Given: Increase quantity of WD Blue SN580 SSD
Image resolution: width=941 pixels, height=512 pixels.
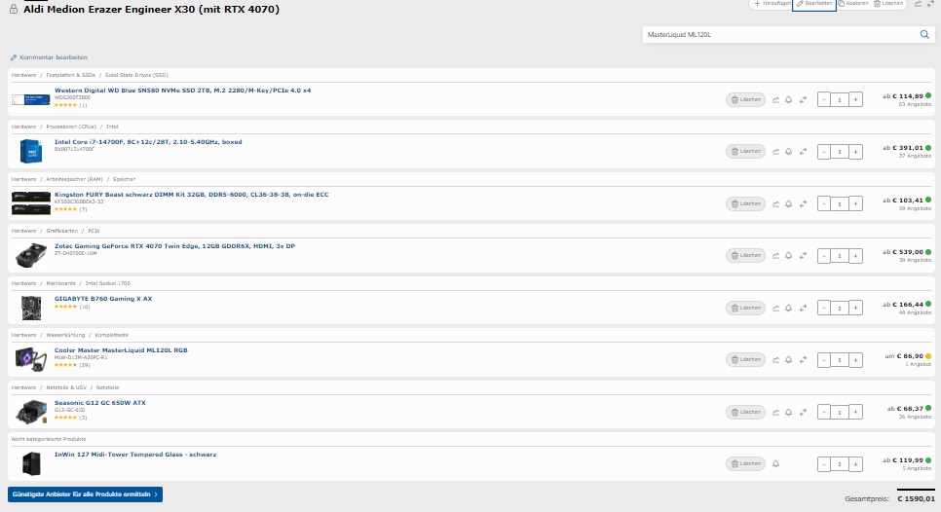Looking at the screenshot, I should coord(855,99).
